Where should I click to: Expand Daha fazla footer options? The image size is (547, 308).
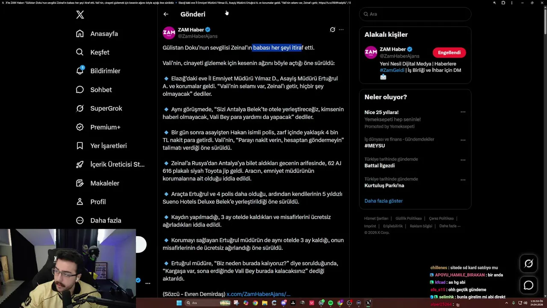click(450, 226)
